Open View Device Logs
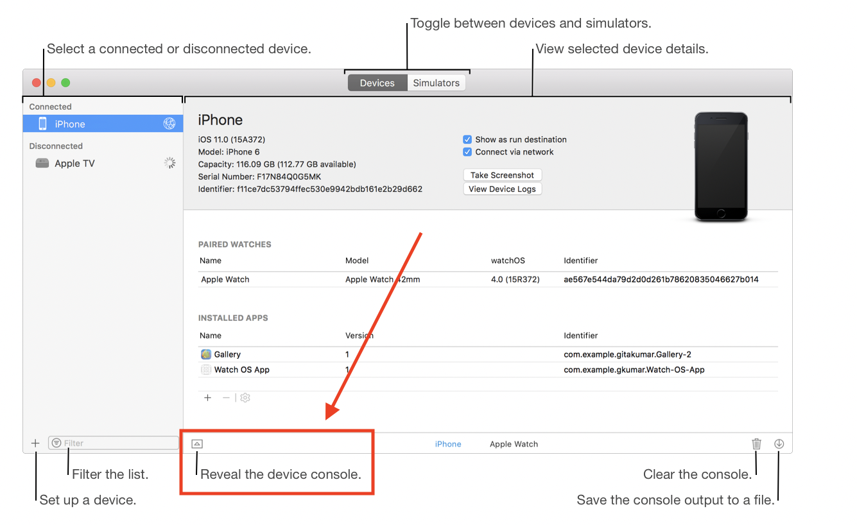Screen dimensions: 857x525 click(502, 189)
